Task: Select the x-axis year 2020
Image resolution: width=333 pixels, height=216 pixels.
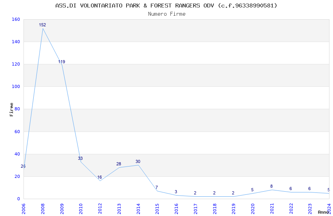Action: click(253, 209)
